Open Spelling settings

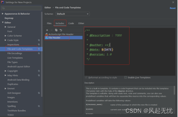point(12,106)
